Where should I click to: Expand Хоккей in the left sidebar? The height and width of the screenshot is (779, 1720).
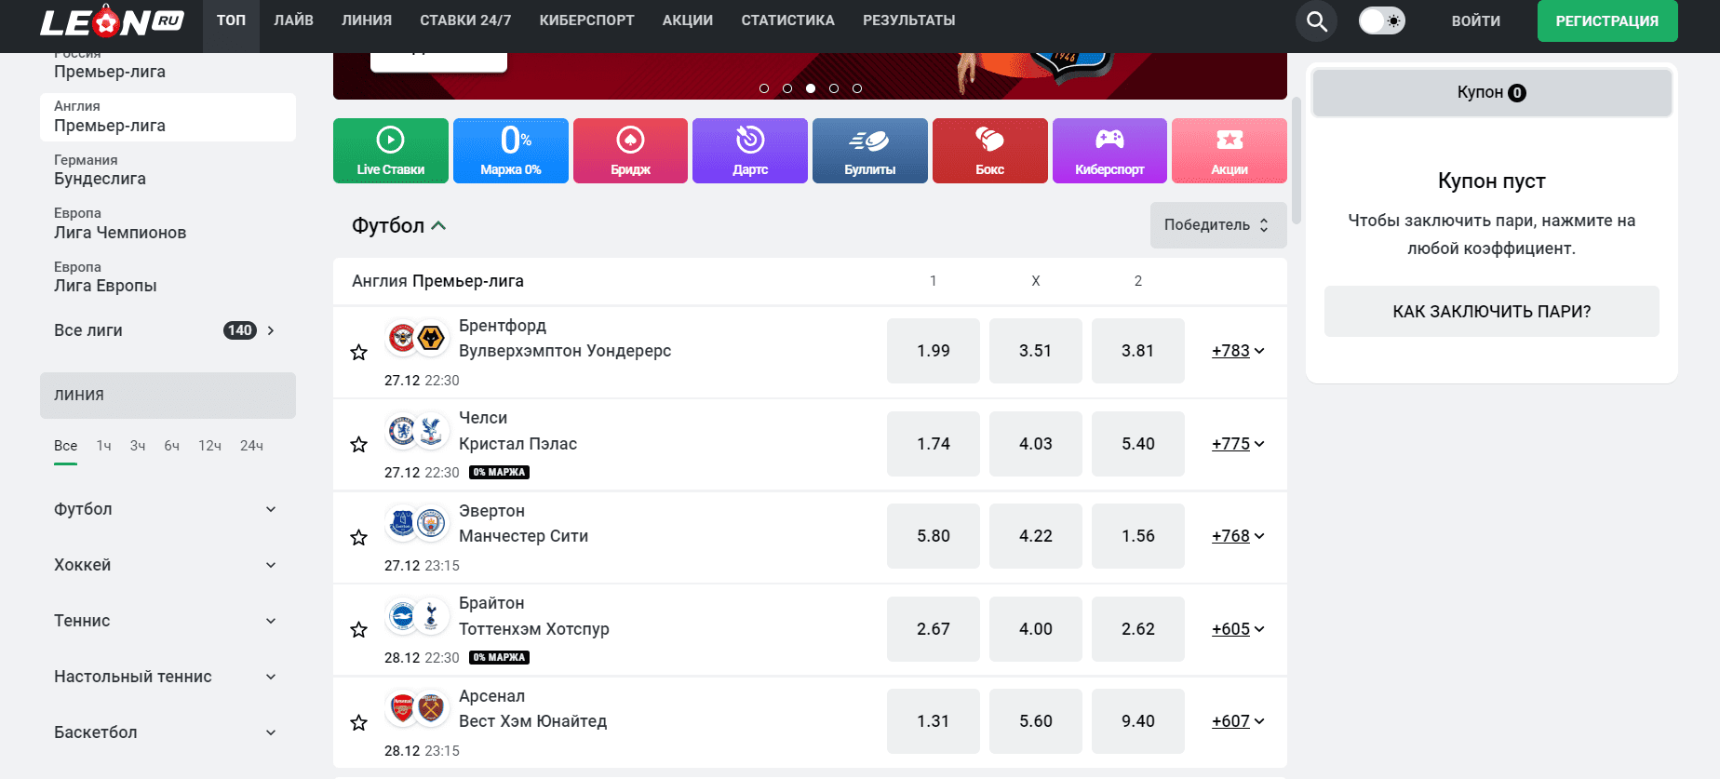coord(166,565)
